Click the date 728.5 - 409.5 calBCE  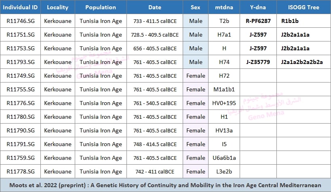click(x=155, y=35)
